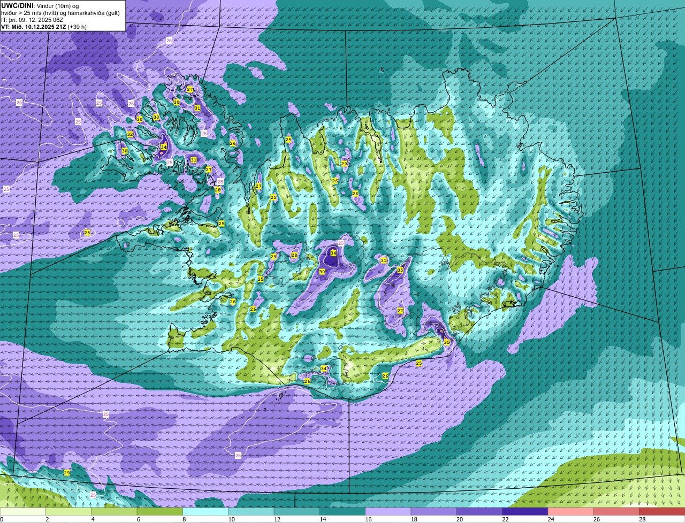The image size is (685, 523).
Task: Click the light green 2–4 legend swatch
Action: [x=68, y=511]
